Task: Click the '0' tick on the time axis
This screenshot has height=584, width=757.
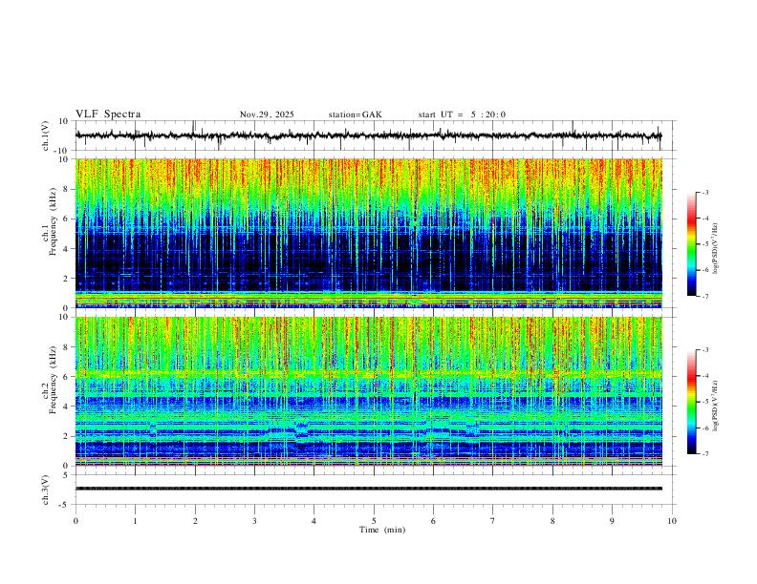Action: 76,521
